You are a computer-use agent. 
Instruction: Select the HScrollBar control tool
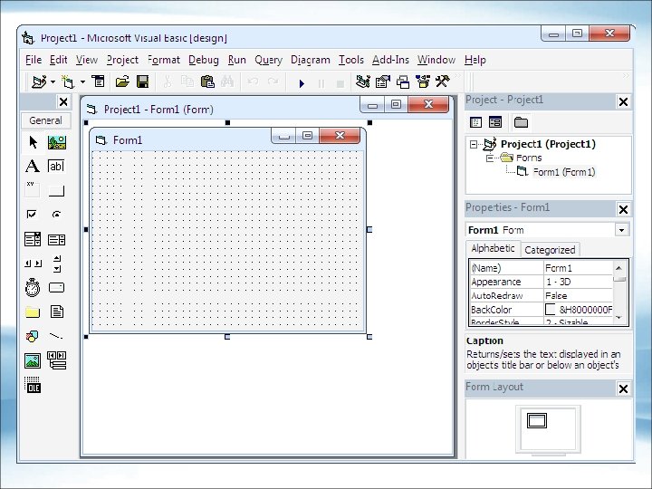(33, 264)
